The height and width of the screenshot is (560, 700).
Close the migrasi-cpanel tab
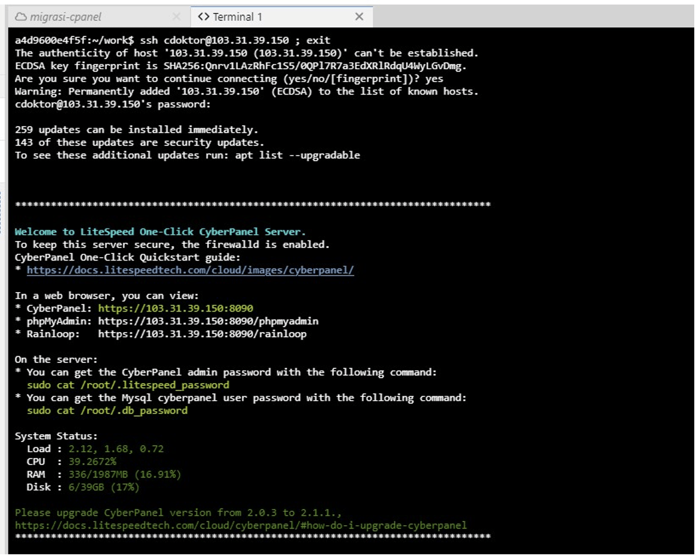pos(177,17)
